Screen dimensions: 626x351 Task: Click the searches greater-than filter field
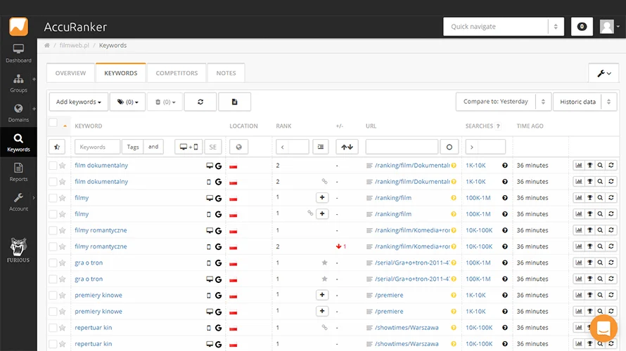485,147
